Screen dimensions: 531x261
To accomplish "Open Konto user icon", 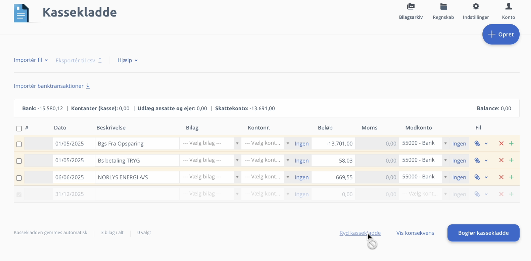I will (x=508, y=7).
